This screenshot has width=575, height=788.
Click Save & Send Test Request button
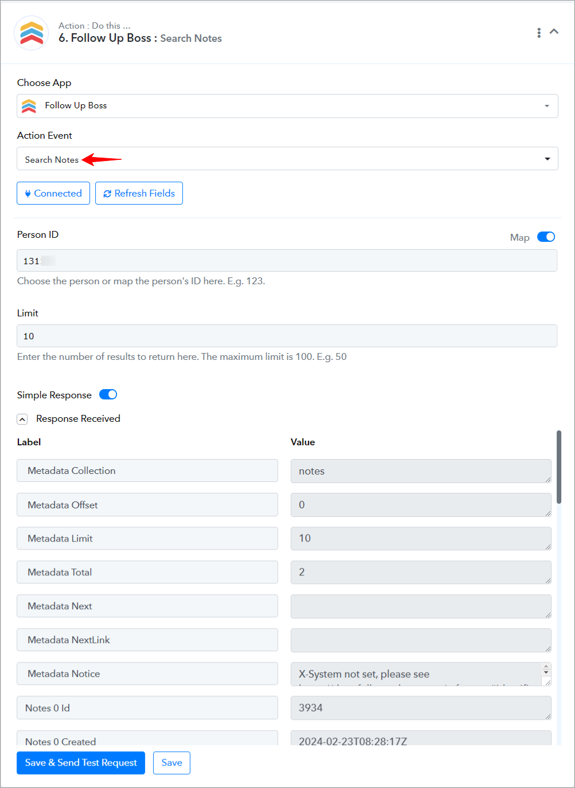click(81, 763)
